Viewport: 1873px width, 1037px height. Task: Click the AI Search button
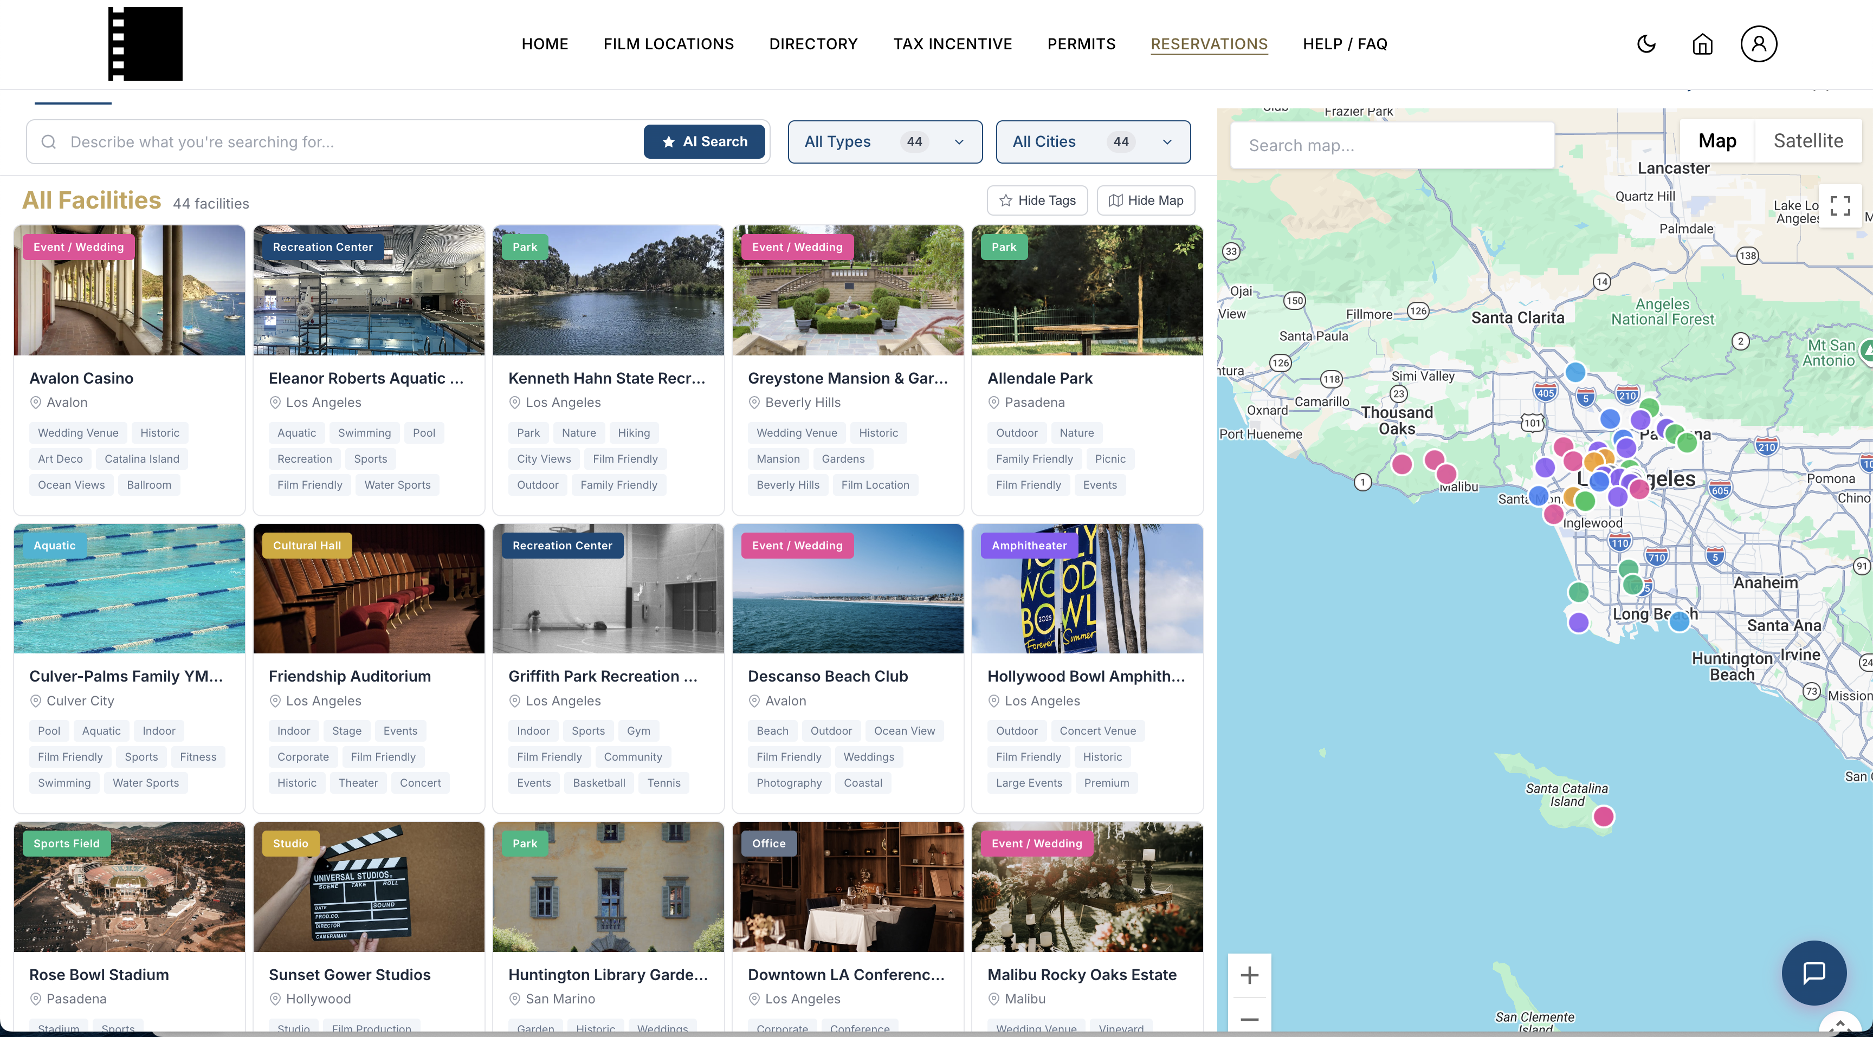704,142
